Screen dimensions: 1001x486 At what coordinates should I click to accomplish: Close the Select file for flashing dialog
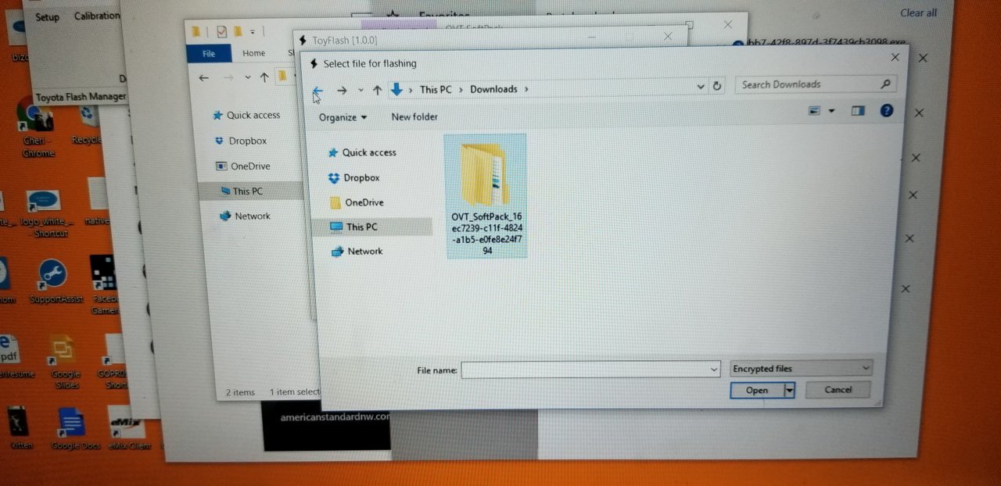[x=895, y=57]
